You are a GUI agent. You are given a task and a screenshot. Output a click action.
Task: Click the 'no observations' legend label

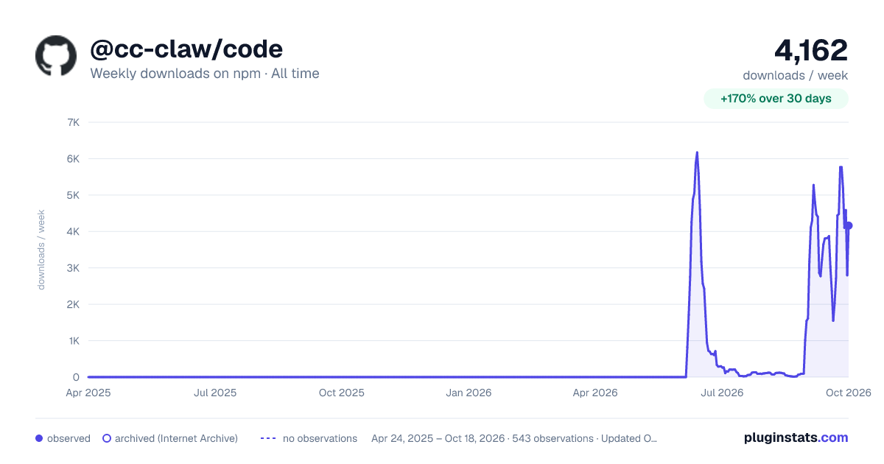320,438
